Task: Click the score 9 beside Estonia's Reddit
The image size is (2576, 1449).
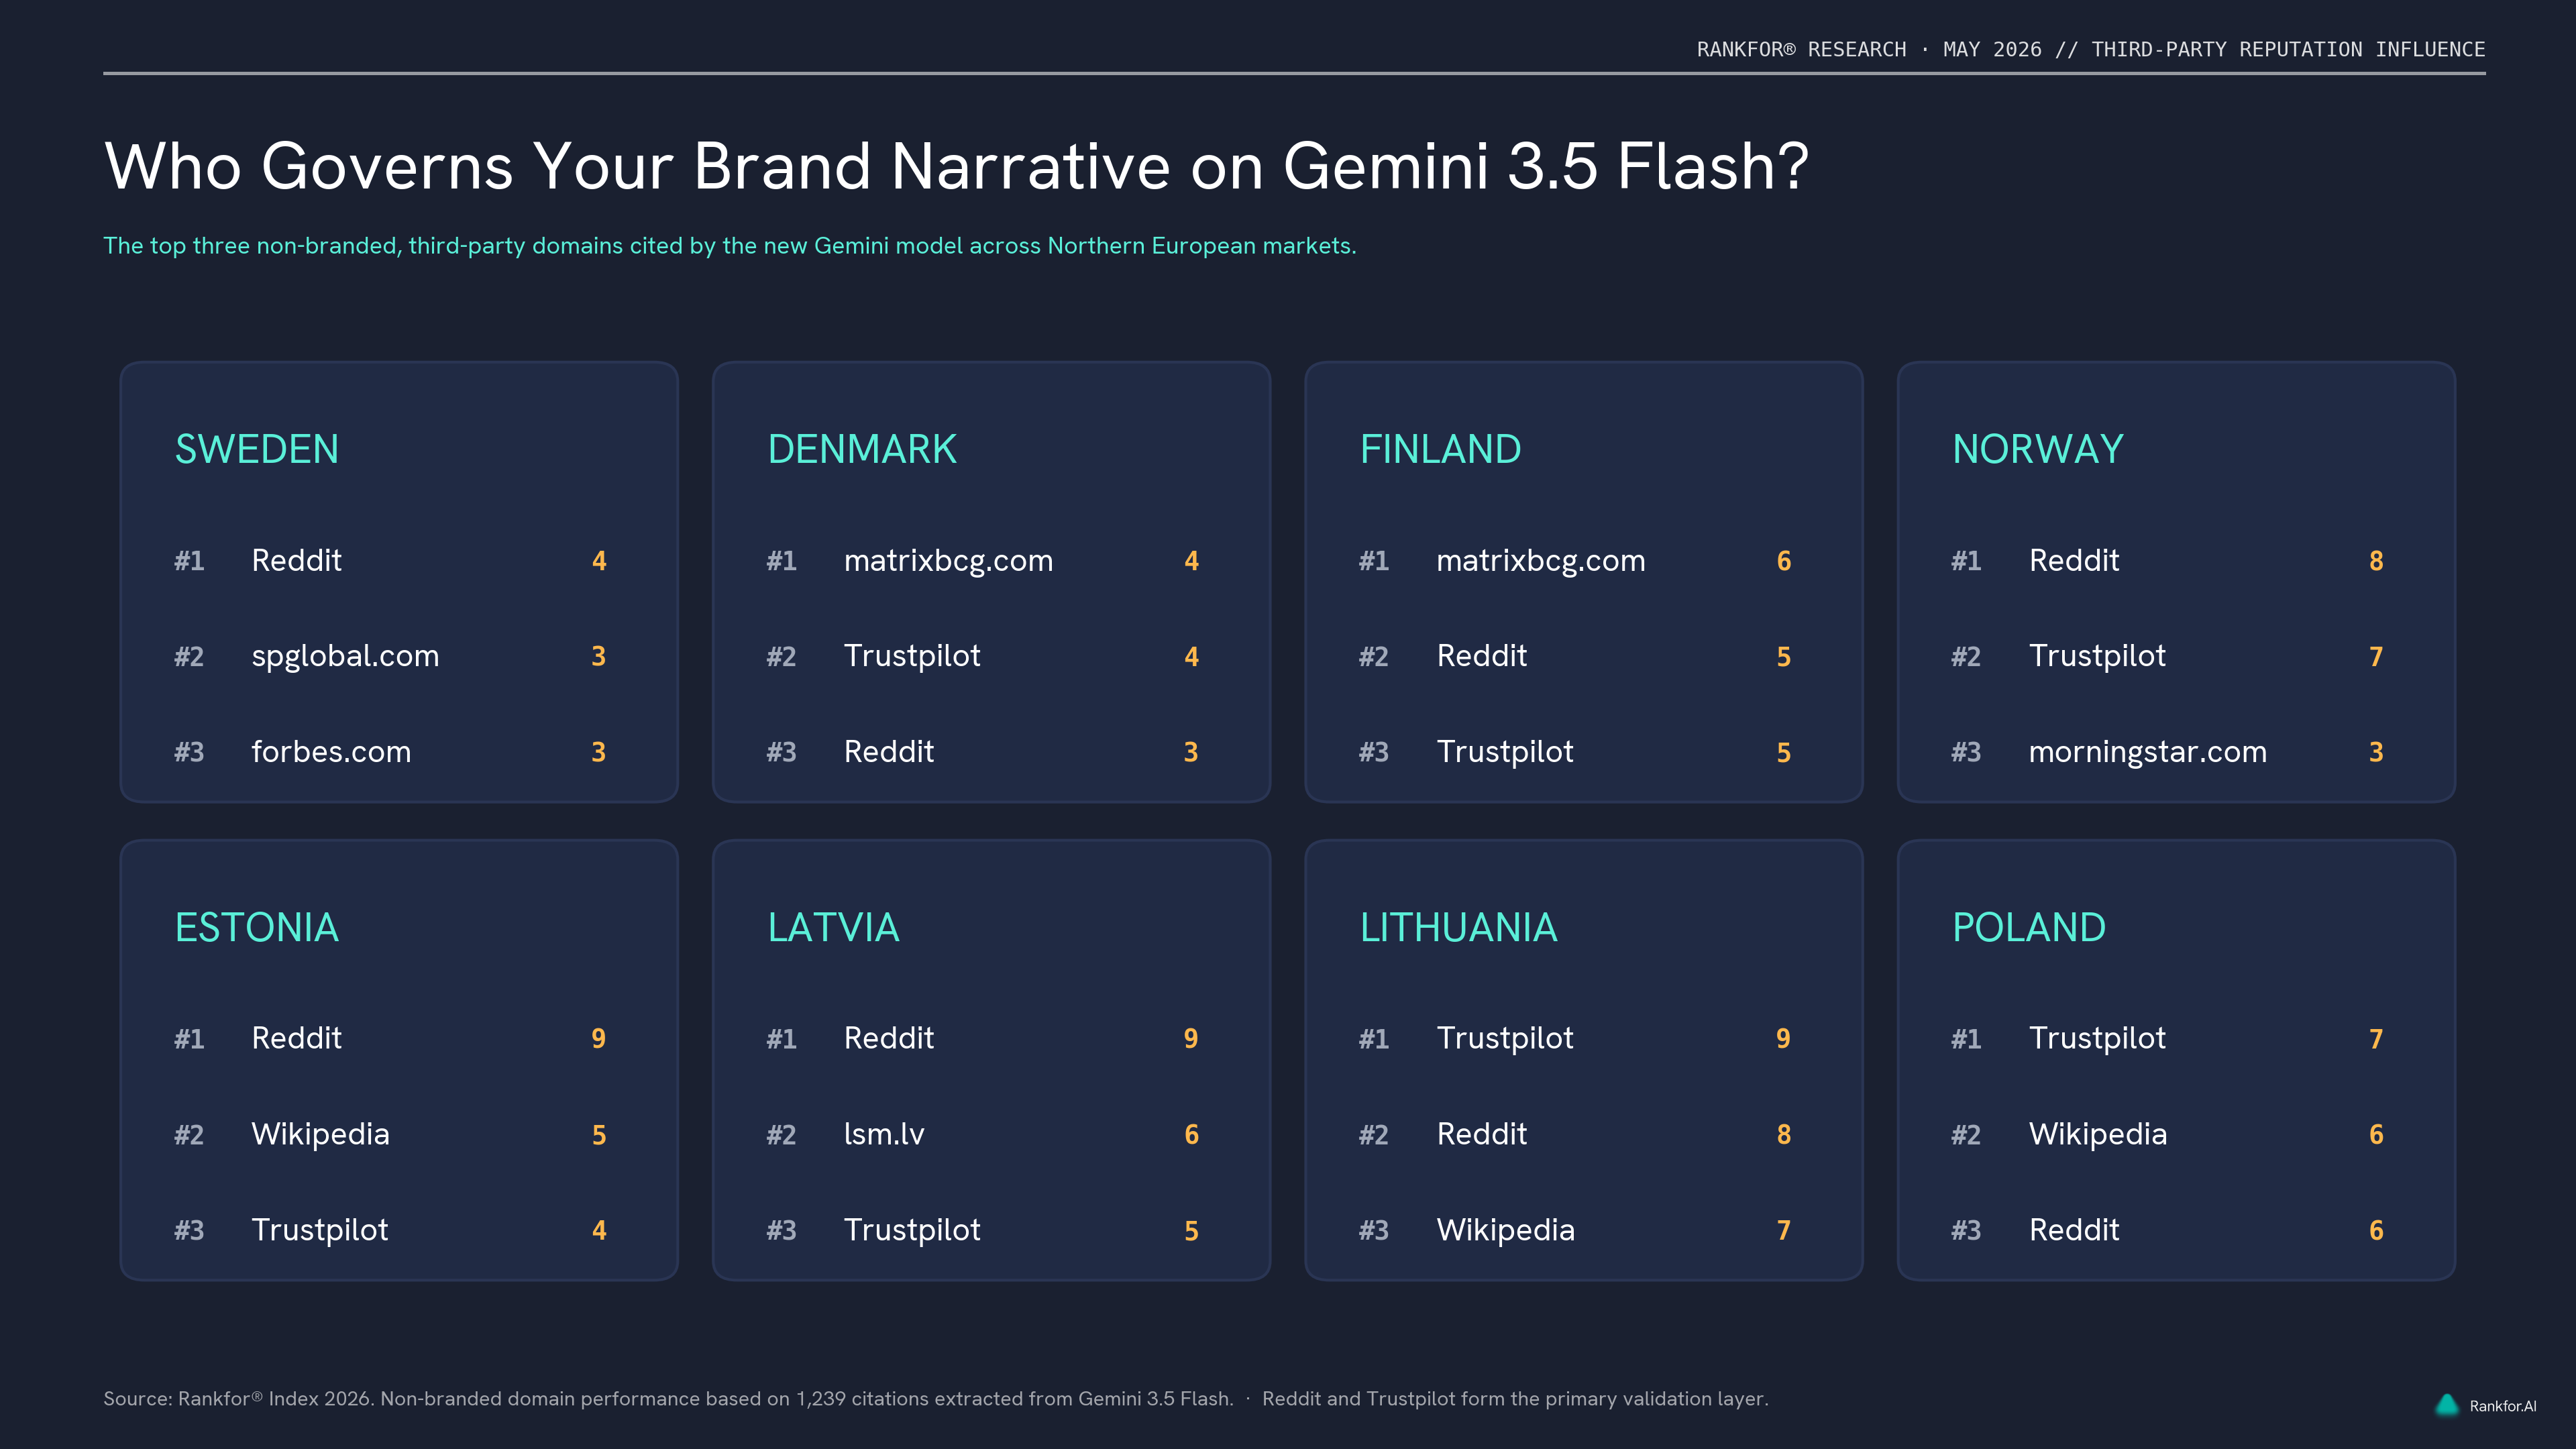Action: (x=598, y=1039)
